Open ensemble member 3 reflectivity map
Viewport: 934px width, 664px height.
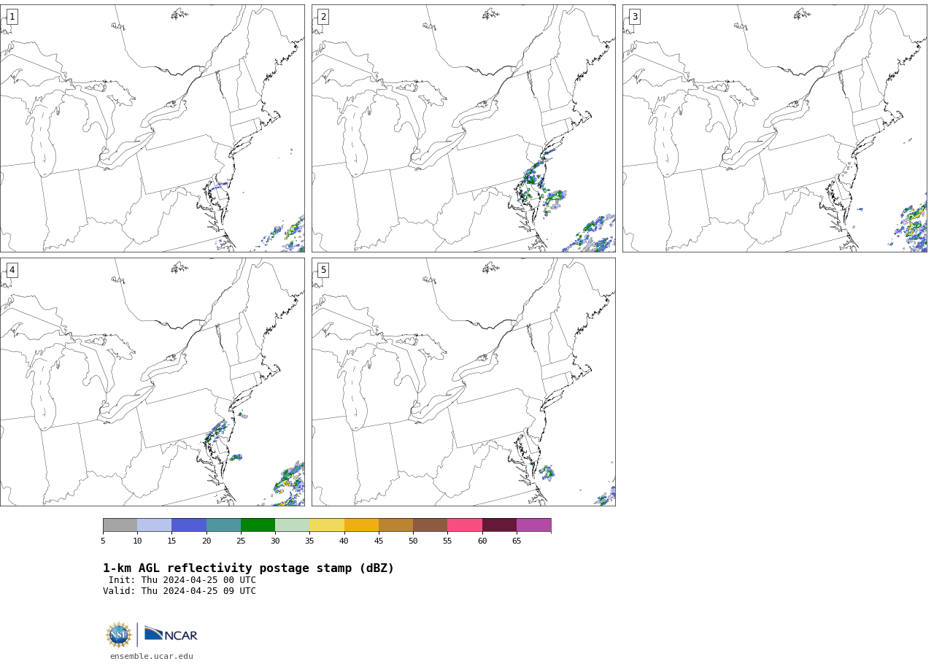tap(775, 128)
